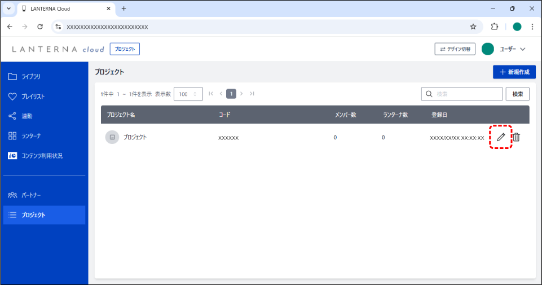Open the browser tab search dropdown arrow
542x285 pixels.
[x=8, y=8]
